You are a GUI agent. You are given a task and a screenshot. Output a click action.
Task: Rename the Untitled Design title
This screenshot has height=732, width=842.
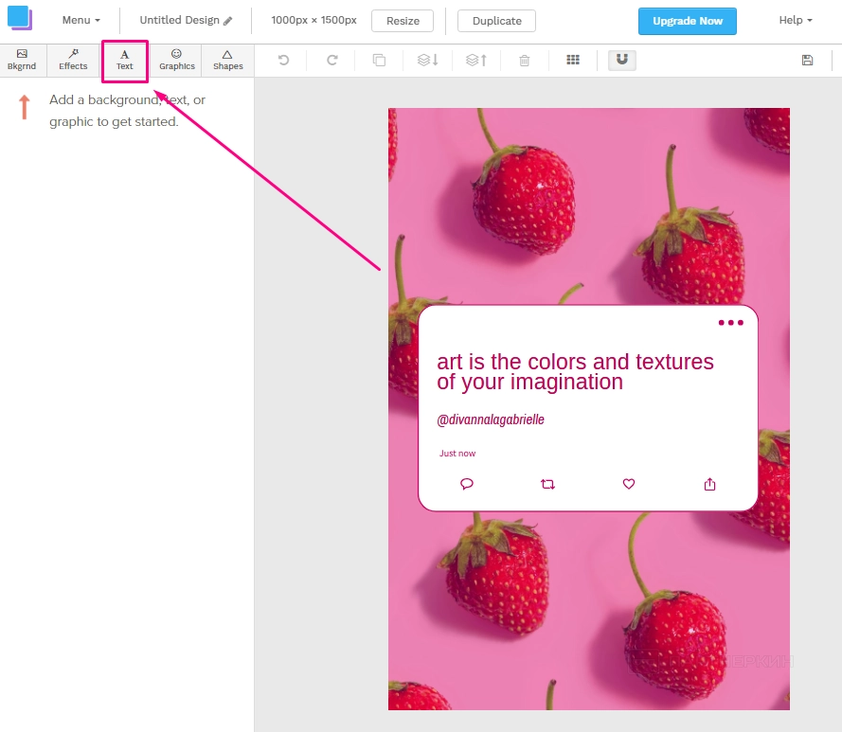(x=186, y=21)
